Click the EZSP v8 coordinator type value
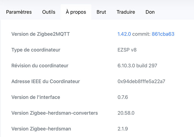Image resolution: width=194 pixels, height=137 pixels. click(x=127, y=50)
